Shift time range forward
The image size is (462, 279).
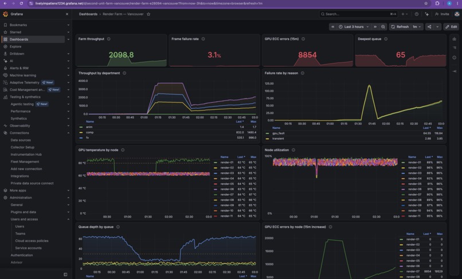[x=375, y=27]
